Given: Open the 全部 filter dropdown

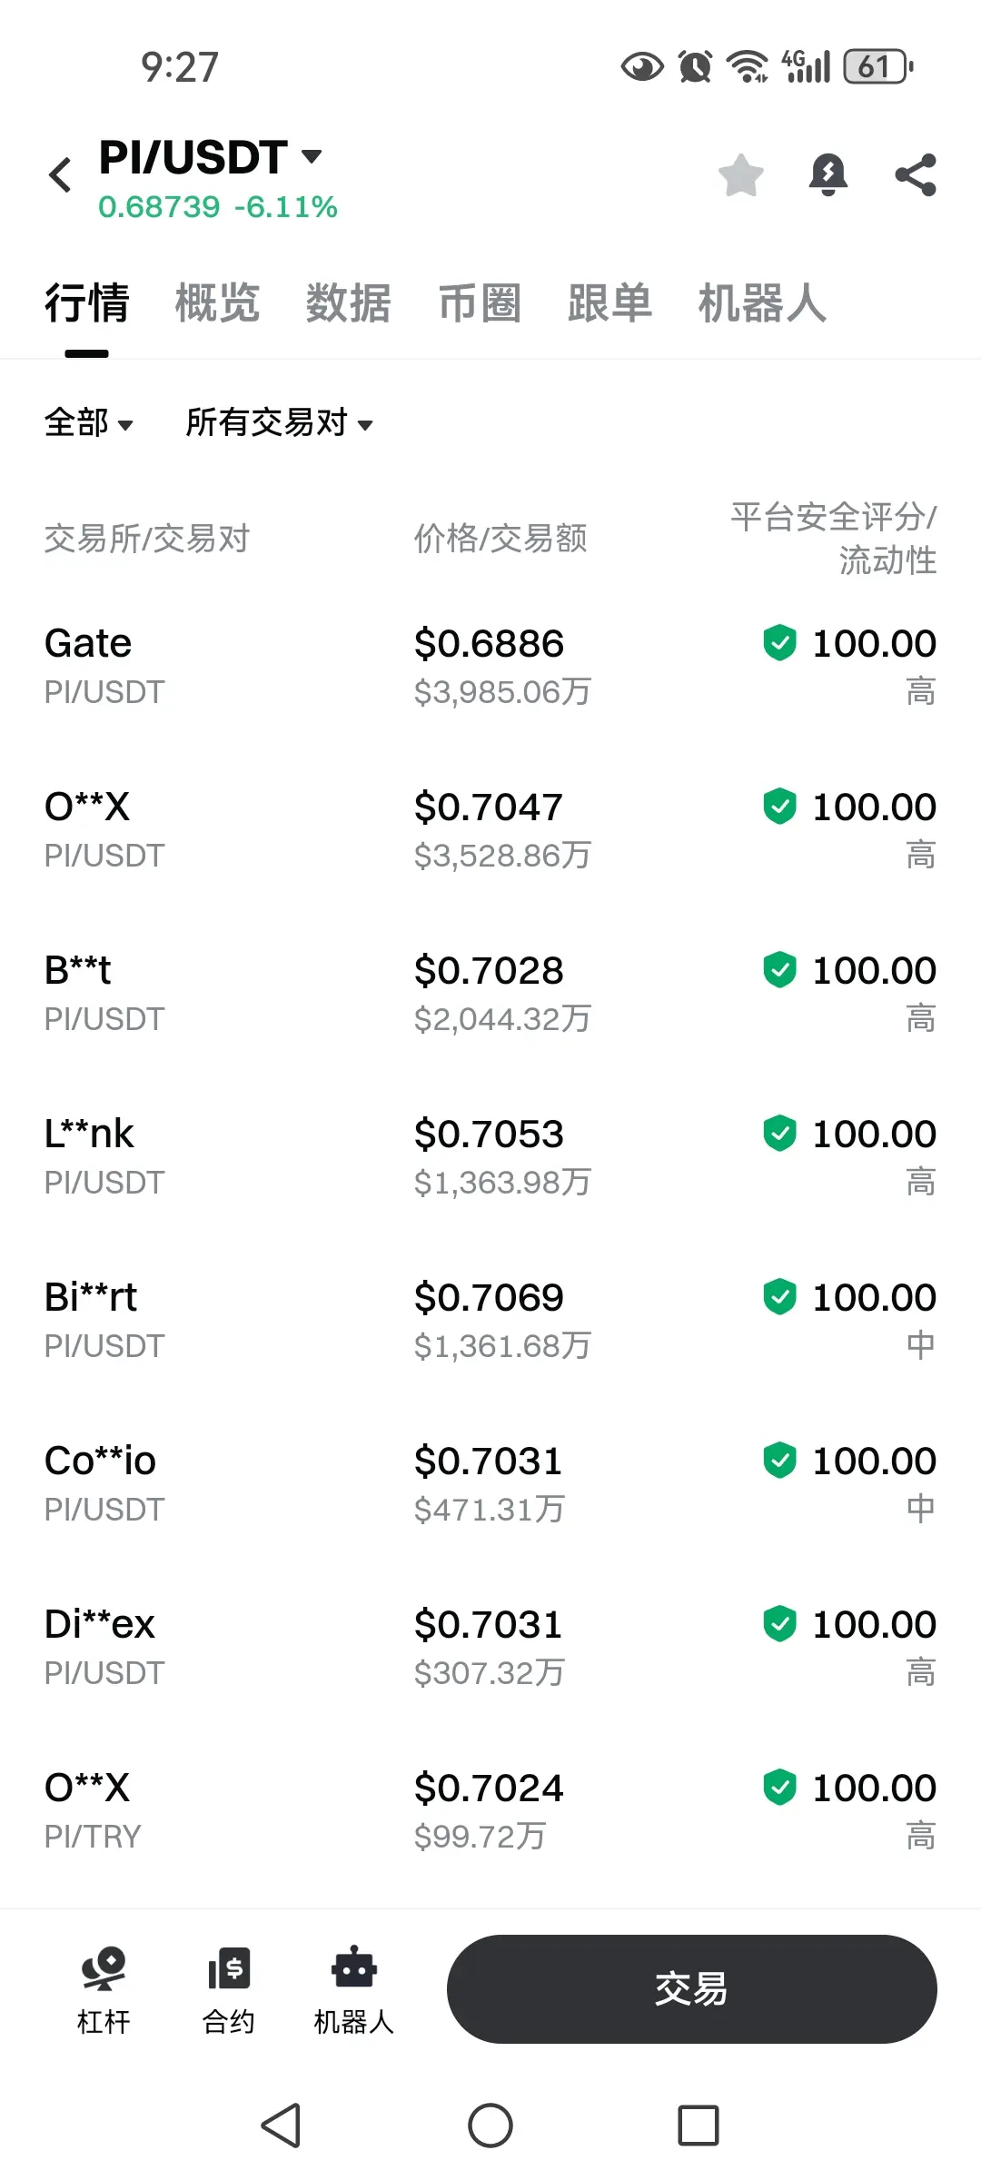Looking at the screenshot, I should click(x=89, y=422).
